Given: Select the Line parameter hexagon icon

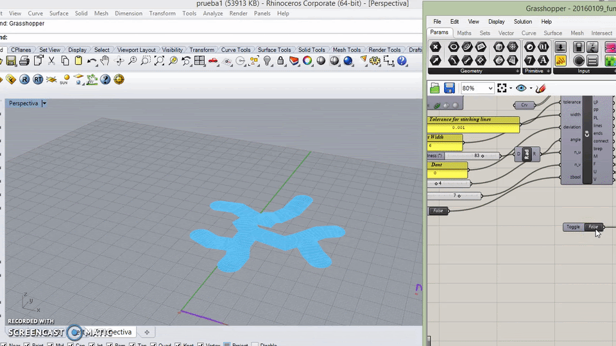Looking at the screenshot, I should [467, 60].
